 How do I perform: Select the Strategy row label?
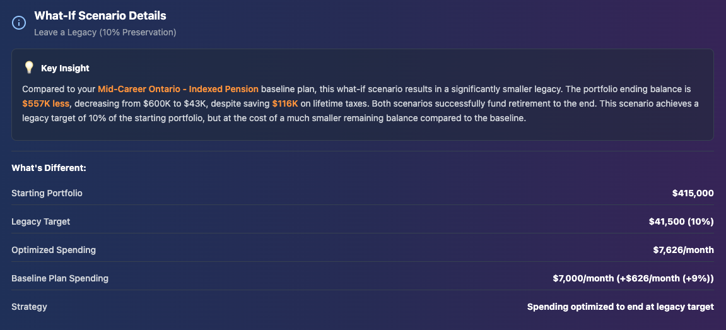click(x=29, y=307)
